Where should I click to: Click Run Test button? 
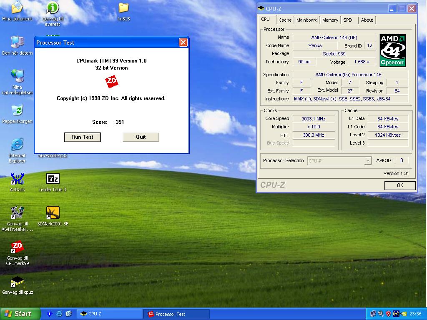(83, 137)
